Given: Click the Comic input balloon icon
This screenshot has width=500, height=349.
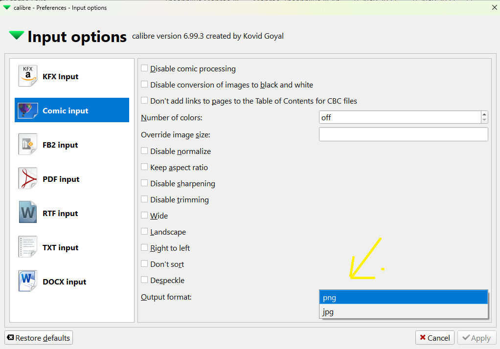Looking at the screenshot, I should (28, 110).
